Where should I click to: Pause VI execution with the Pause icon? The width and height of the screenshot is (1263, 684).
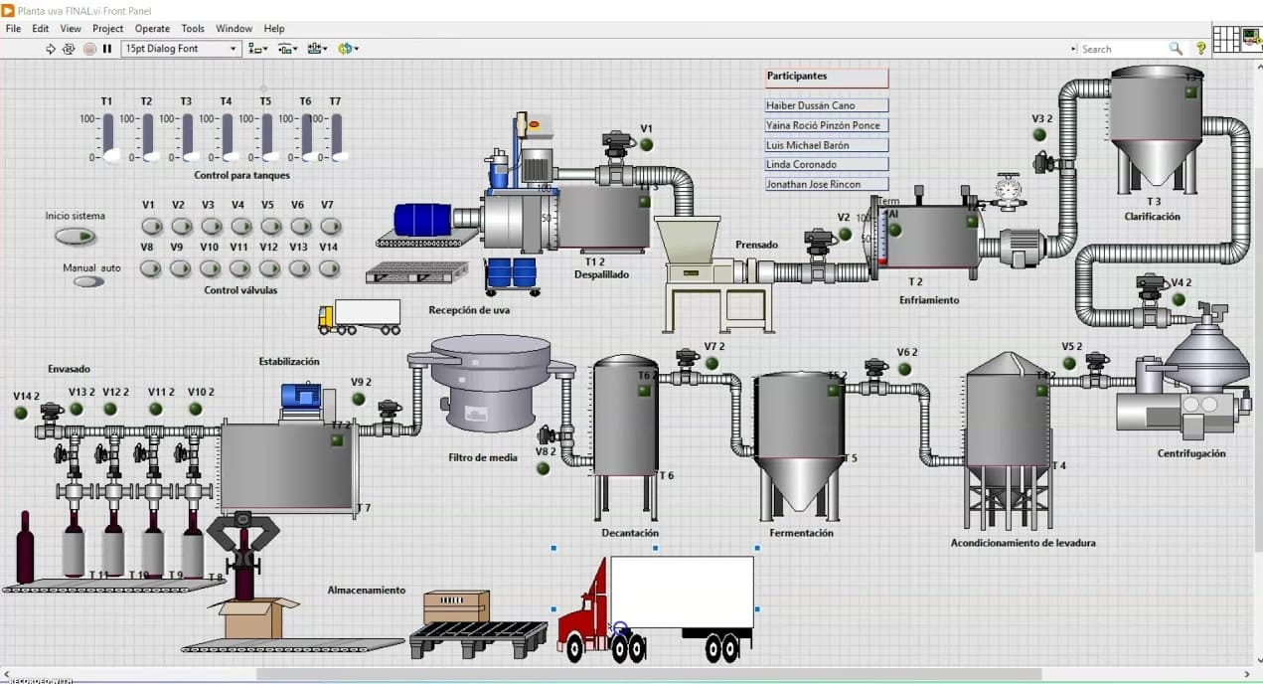click(x=106, y=48)
